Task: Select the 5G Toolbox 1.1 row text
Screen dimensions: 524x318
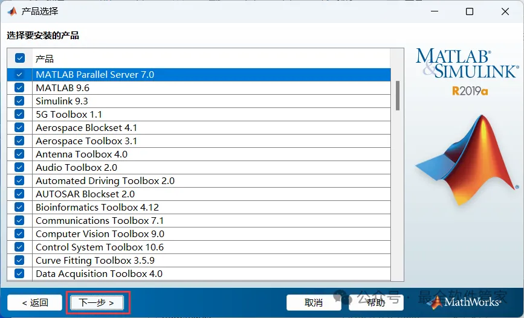Action: pos(69,114)
